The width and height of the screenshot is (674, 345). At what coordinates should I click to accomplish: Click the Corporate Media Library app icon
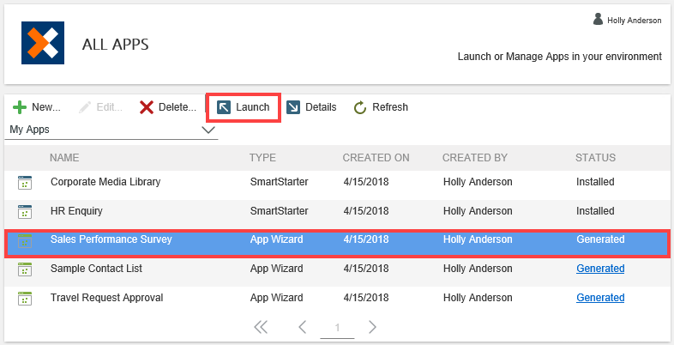click(24, 183)
